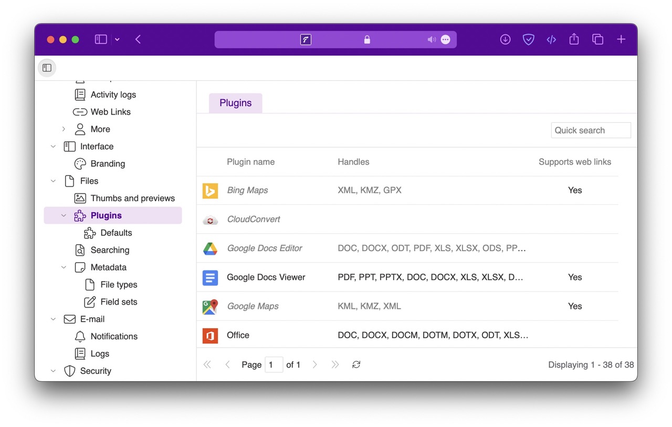Click the Google Maps plugin icon

(210, 307)
